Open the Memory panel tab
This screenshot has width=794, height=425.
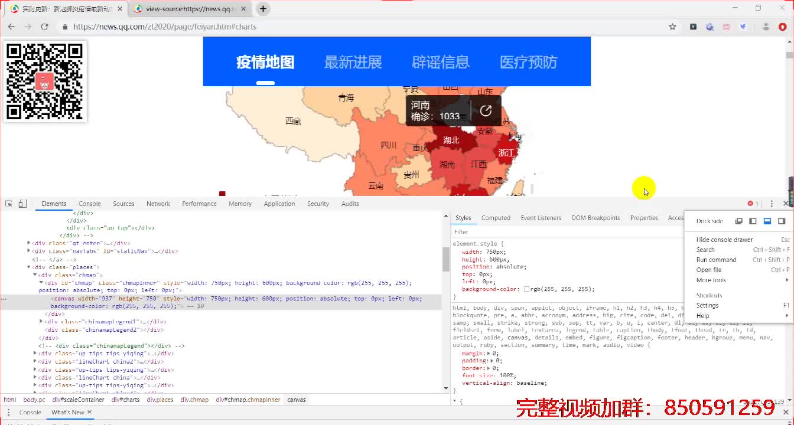point(240,204)
